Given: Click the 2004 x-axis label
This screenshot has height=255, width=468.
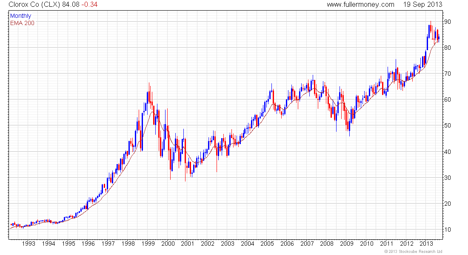Looking at the screenshot, I should (x=248, y=244).
